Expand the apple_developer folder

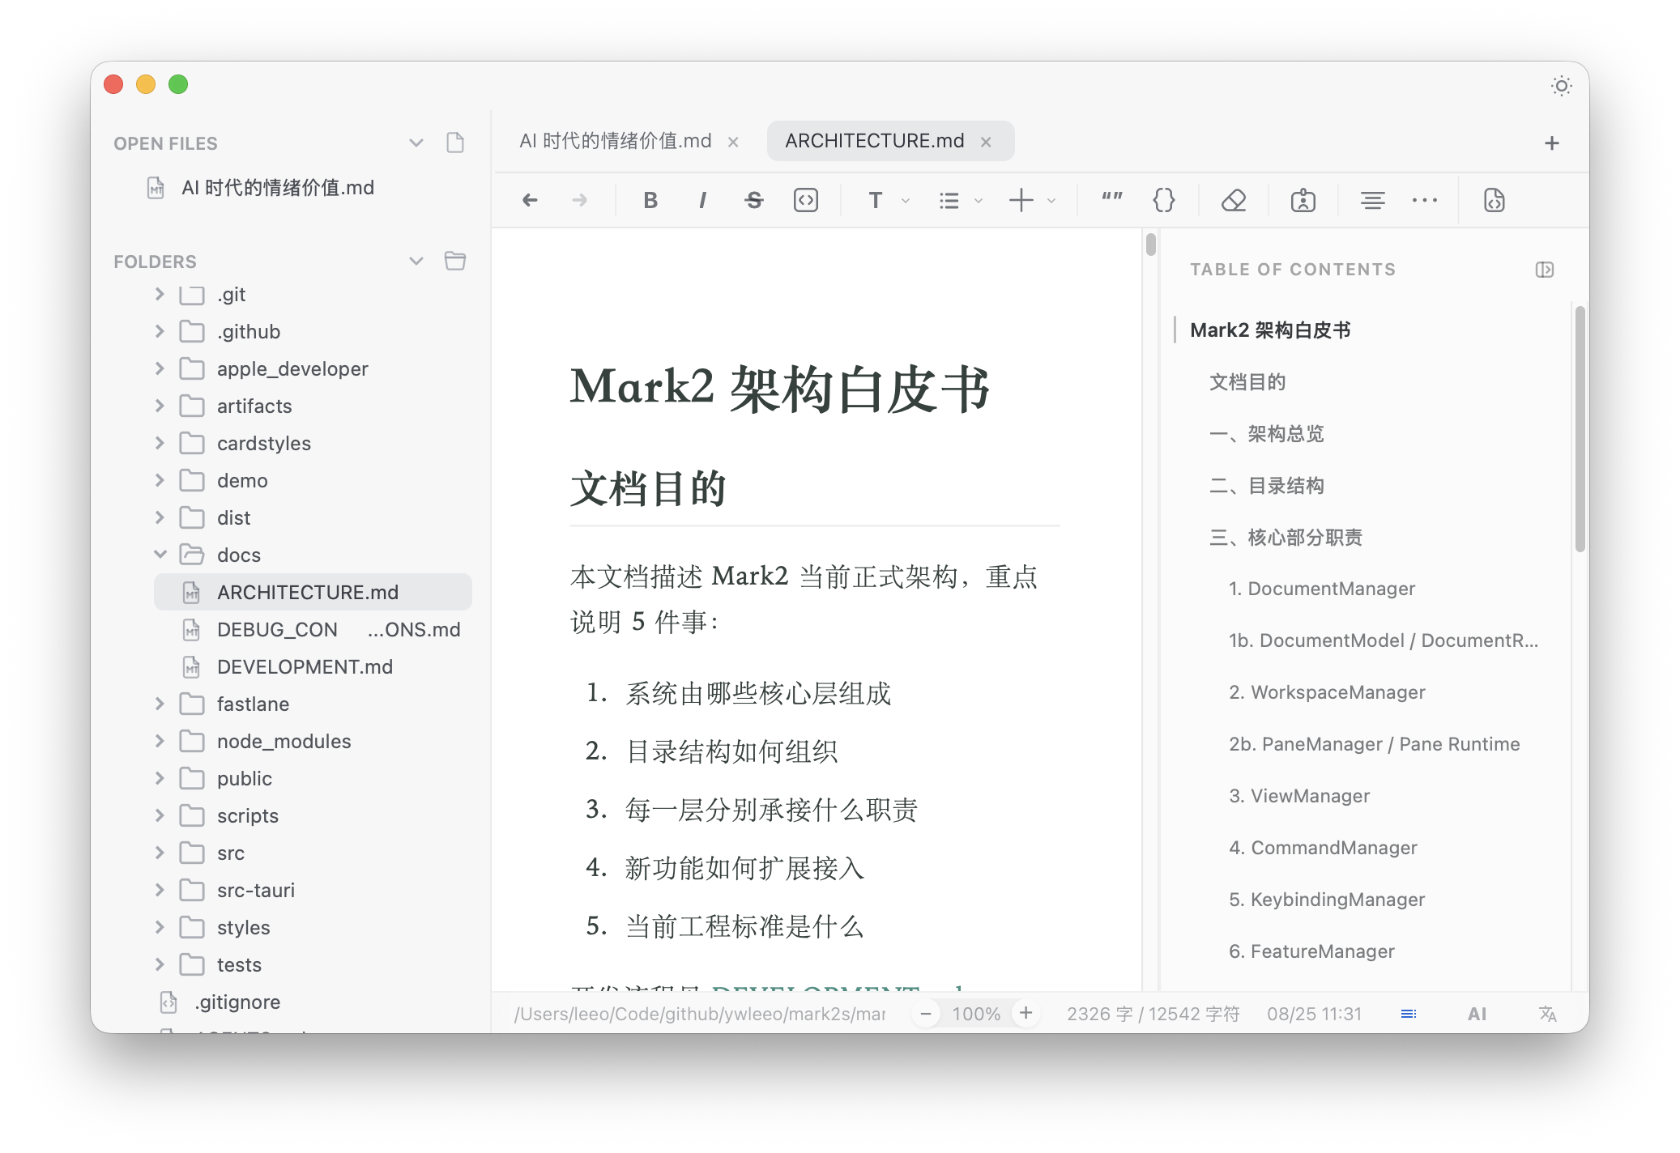pos(160,368)
